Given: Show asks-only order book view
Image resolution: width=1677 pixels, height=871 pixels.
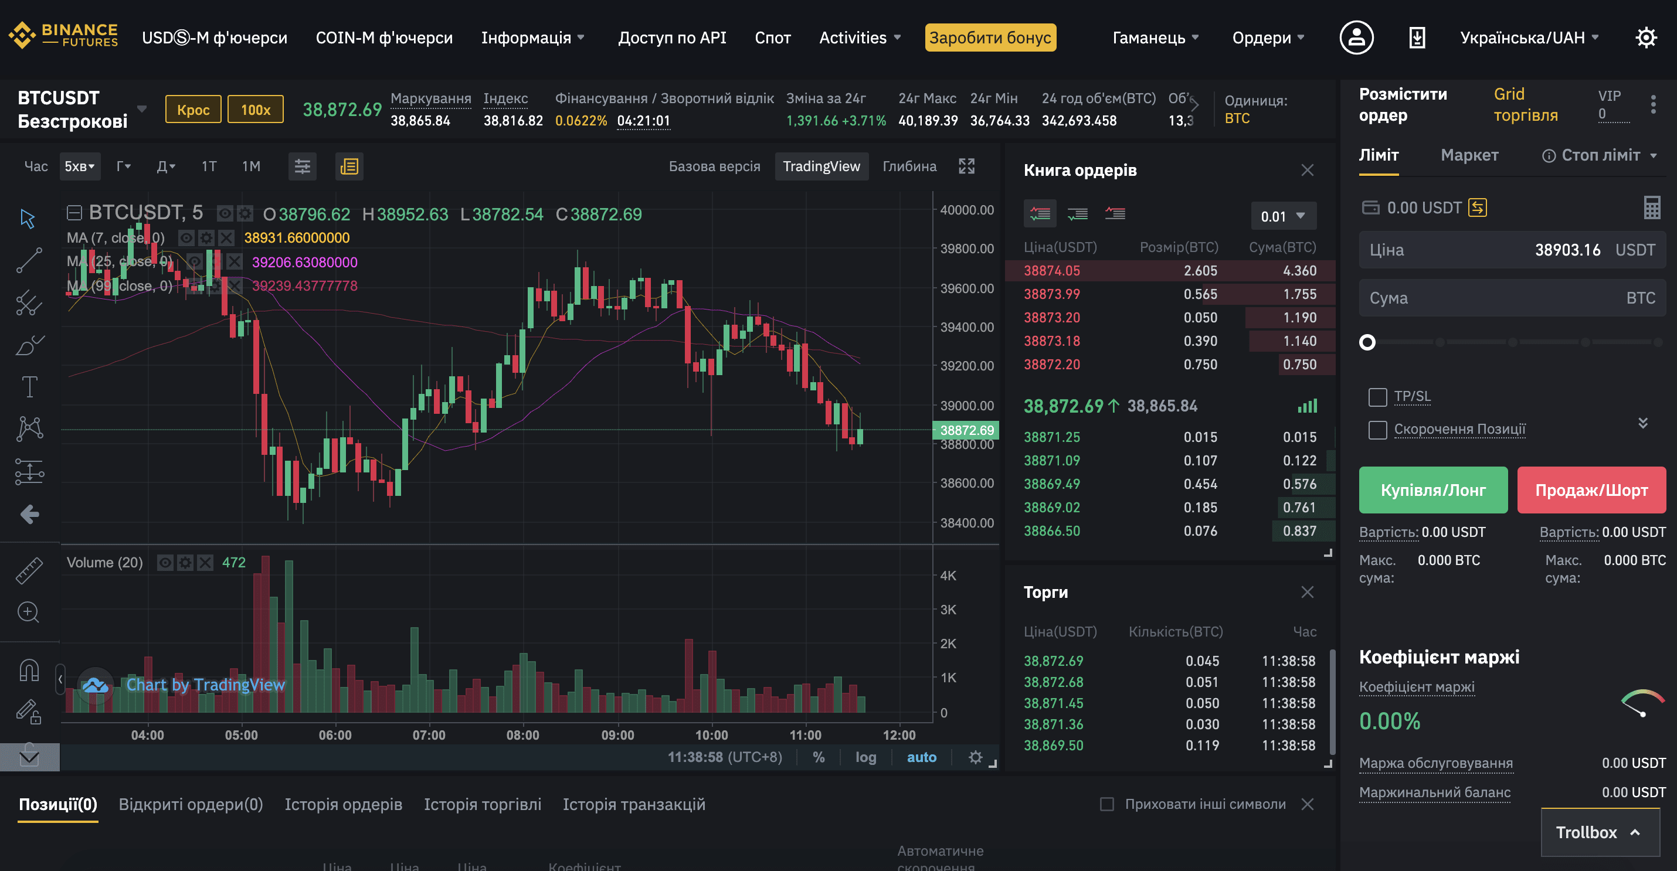Looking at the screenshot, I should [x=1115, y=213].
